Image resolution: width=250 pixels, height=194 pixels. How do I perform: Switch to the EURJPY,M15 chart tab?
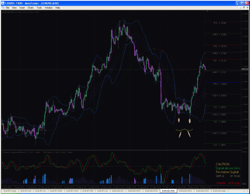click(x=72, y=191)
